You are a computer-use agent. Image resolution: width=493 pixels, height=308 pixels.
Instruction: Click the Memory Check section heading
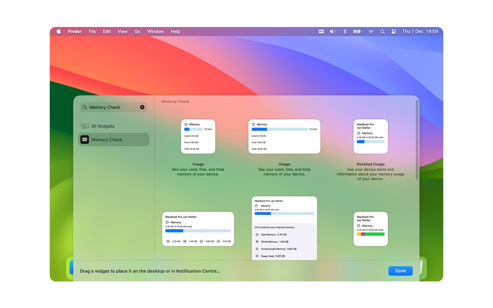(x=175, y=102)
